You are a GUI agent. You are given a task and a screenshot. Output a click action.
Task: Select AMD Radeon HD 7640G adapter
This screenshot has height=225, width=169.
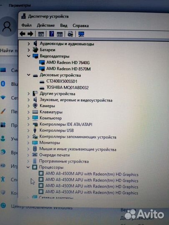[68, 62]
